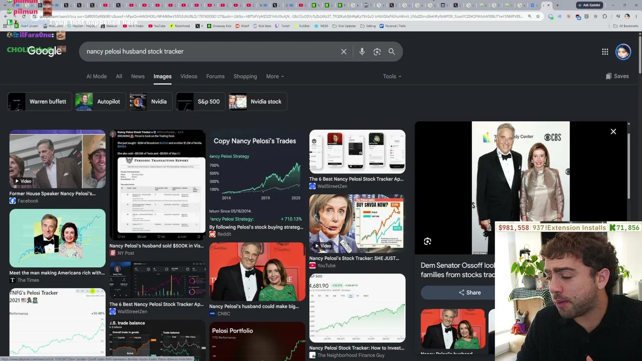The image size is (642, 361).
Task: Click the Reddit source icon
Action: tap(212, 234)
